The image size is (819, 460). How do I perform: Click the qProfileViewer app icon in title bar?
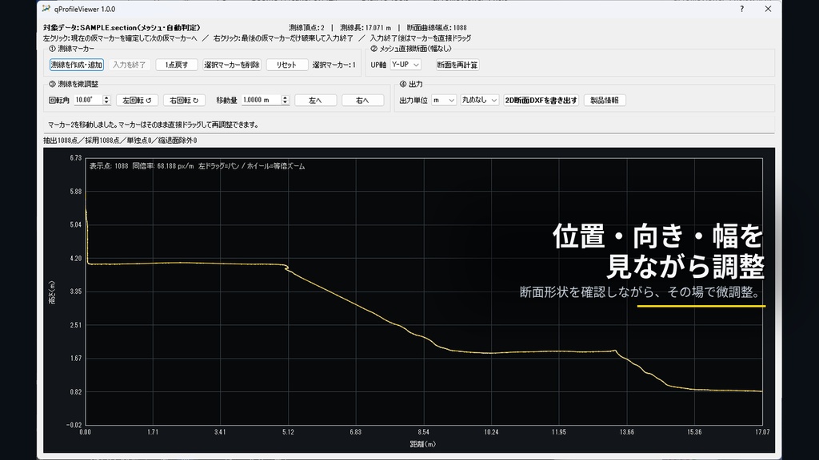[x=46, y=9]
